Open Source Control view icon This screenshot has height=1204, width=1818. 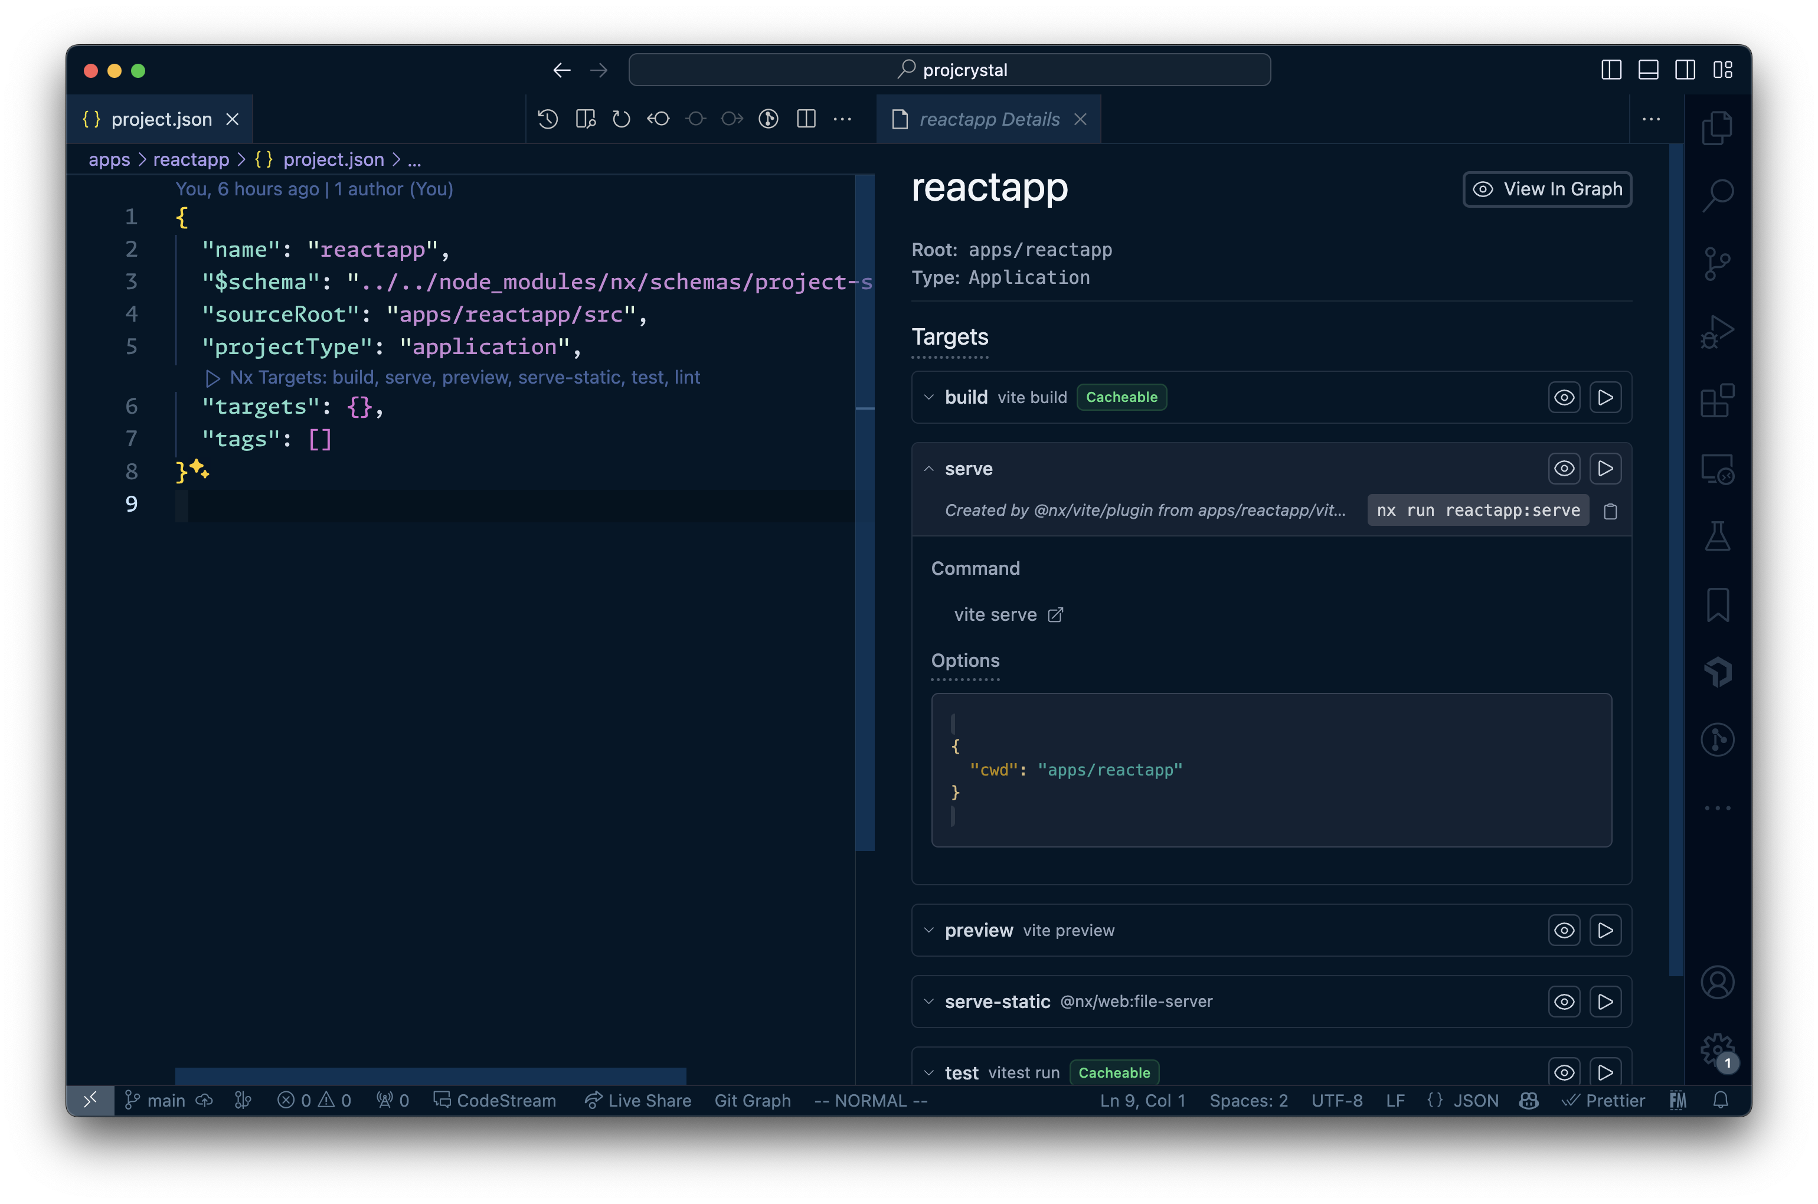click(x=1718, y=263)
